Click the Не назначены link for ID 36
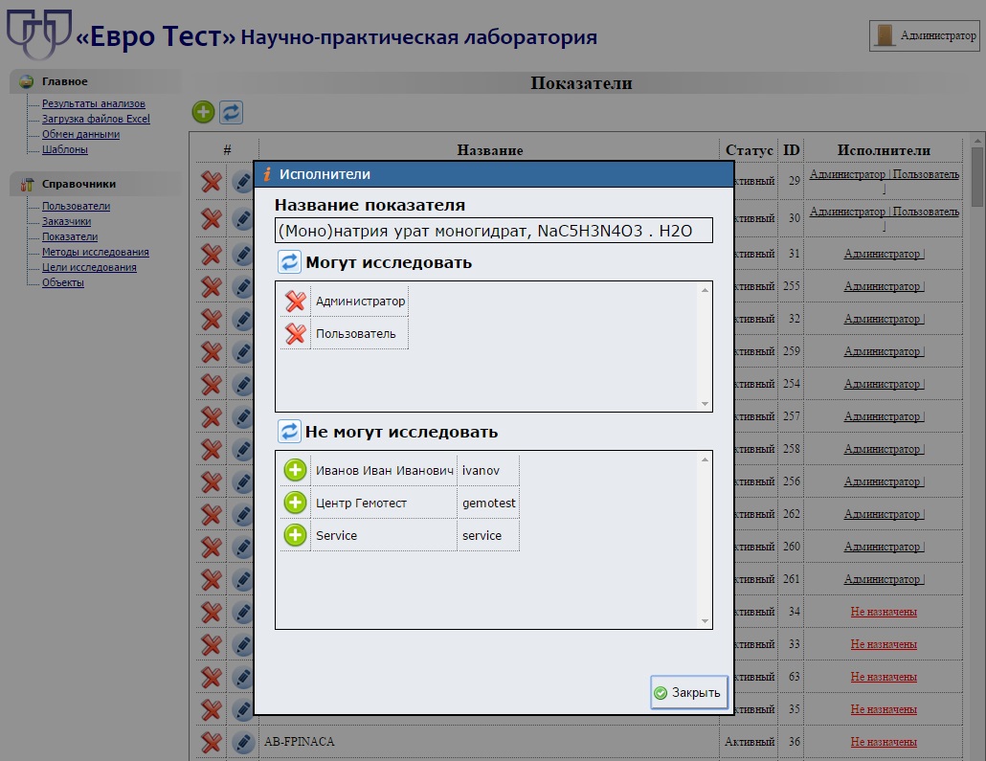 coord(884,742)
